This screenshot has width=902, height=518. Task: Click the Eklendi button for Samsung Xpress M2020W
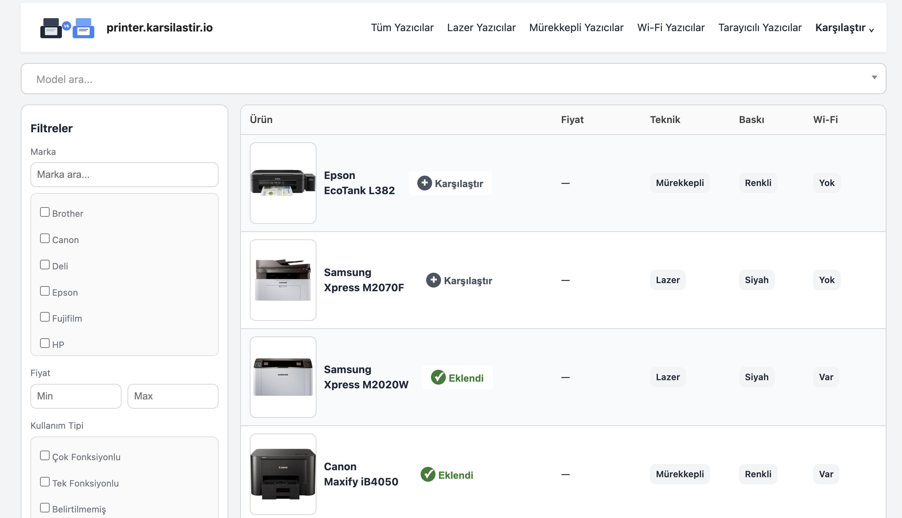457,377
